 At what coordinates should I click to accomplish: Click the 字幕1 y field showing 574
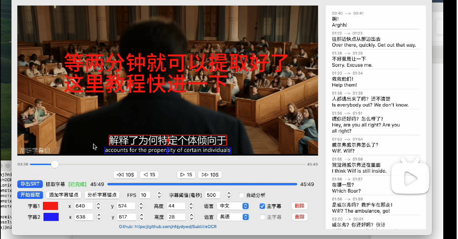click(x=126, y=206)
